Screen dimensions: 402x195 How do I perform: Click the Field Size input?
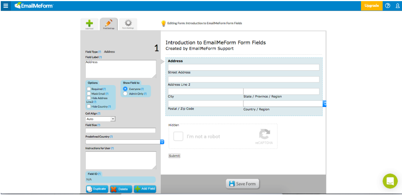pos(121,130)
